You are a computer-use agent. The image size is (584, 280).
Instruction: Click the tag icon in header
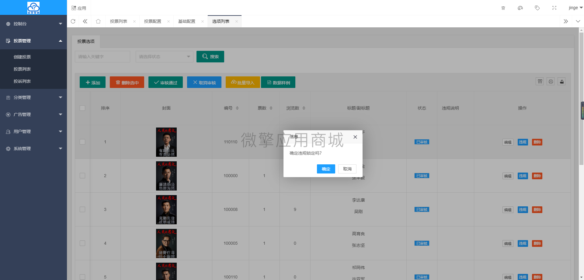537,8
